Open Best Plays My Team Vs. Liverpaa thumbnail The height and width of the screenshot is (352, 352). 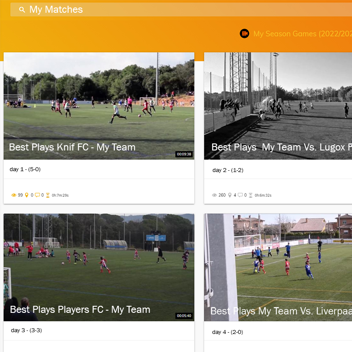278,267
